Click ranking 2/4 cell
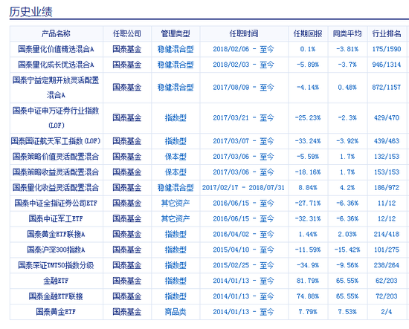Image resolution: width=409 pixels, height=329 pixels. pyautogui.click(x=387, y=311)
